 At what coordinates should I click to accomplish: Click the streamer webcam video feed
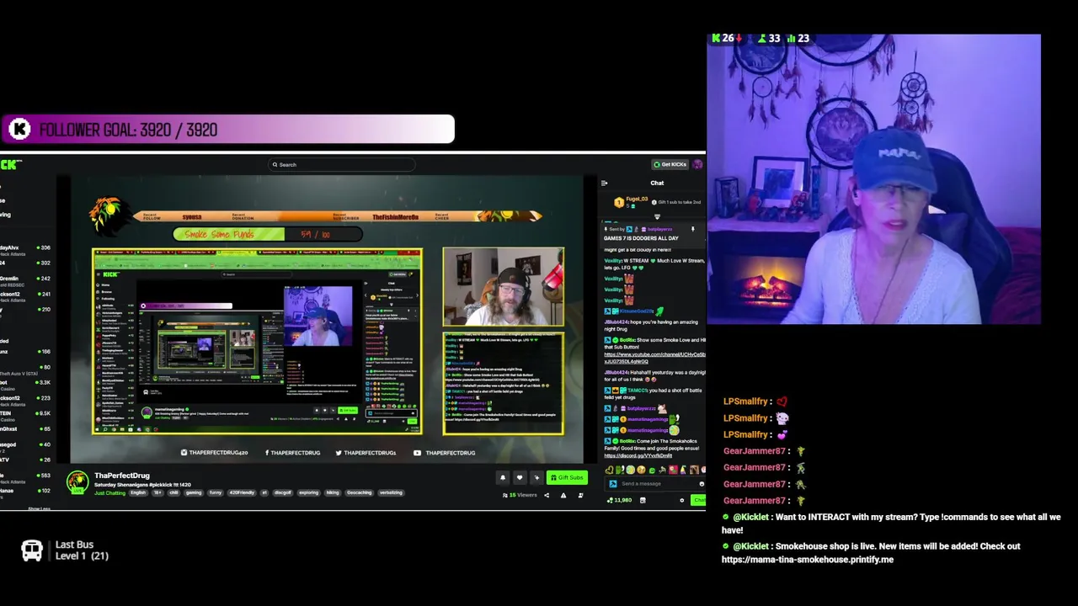point(873,179)
